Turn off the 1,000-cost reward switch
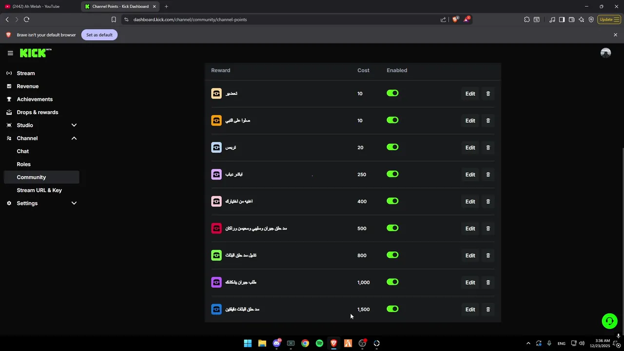624x351 pixels. pos(392,282)
